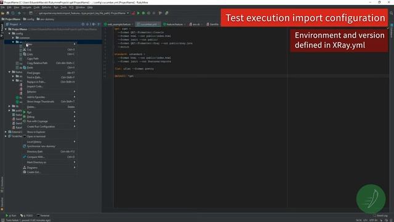Open Run with Coverage submenu
The image size is (394, 222).
click(49, 121)
